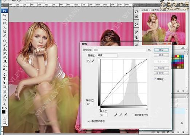Switch to the Histogram (直方图) tab

coord(155,10)
